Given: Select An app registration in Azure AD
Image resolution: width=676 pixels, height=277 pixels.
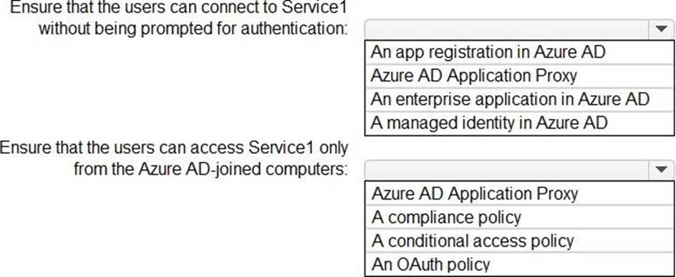Looking at the screenshot, I should (x=519, y=52).
